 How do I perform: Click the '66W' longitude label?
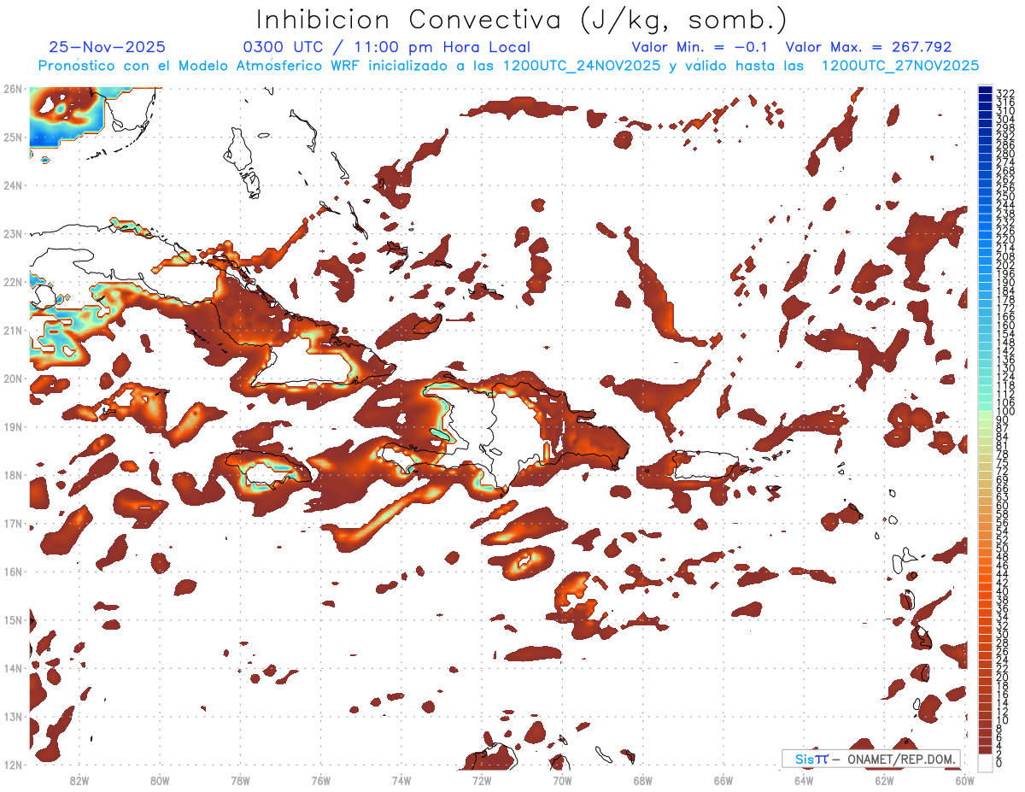[x=723, y=780]
